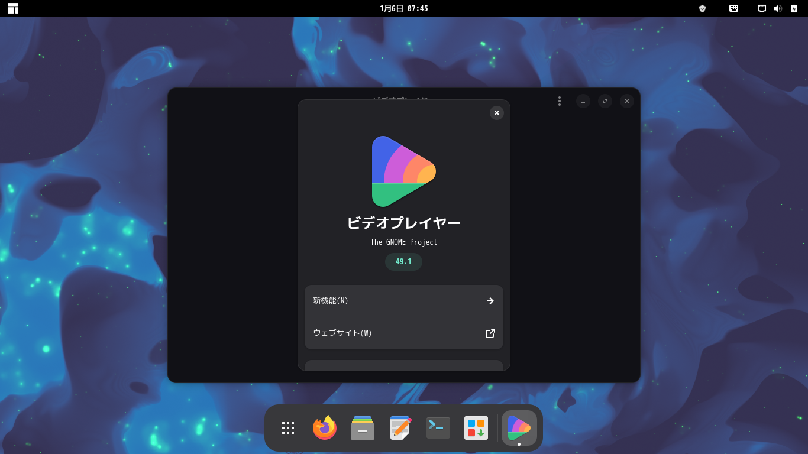The width and height of the screenshot is (808, 454).
Task: Expand the 新機能 release notes row
Action: [x=404, y=301]
